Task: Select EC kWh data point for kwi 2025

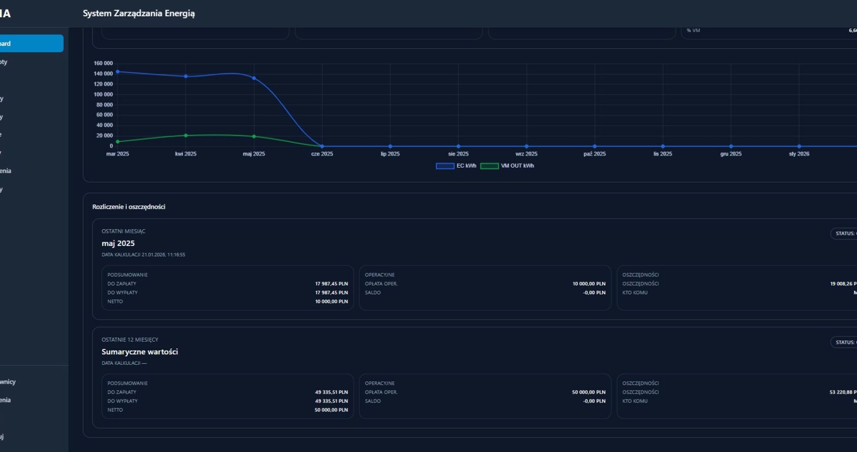Action: 186,77
